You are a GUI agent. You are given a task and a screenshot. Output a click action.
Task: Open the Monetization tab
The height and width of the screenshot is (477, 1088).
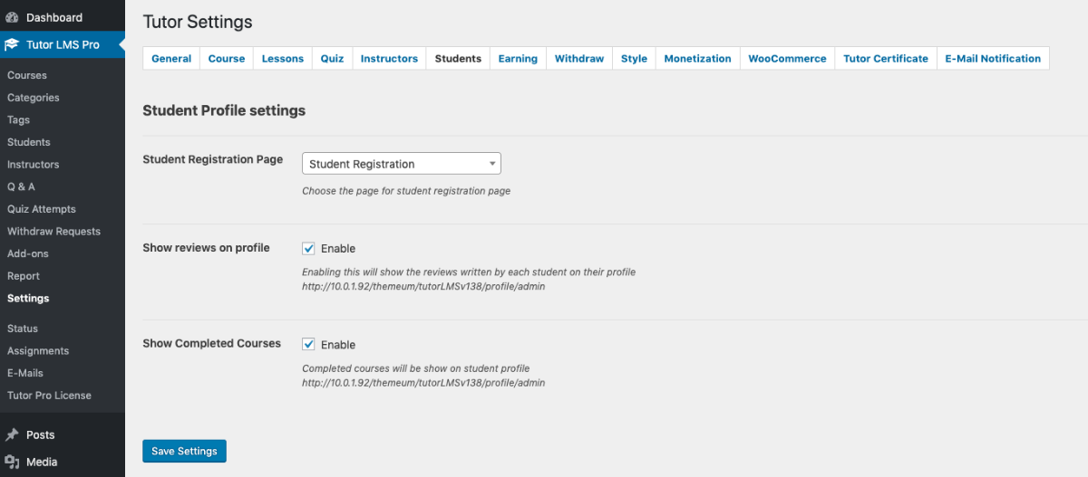tap(697, 58)
